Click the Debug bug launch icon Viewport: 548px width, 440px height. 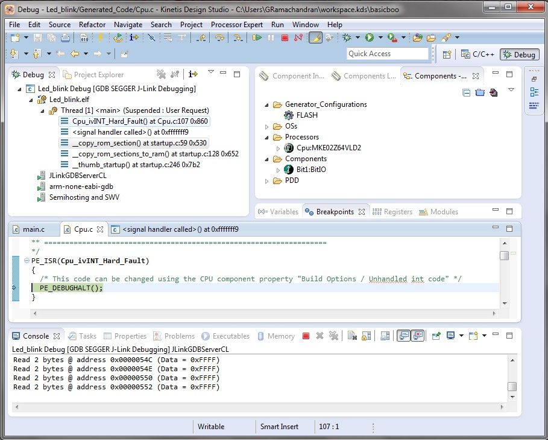tap(347, 37)
